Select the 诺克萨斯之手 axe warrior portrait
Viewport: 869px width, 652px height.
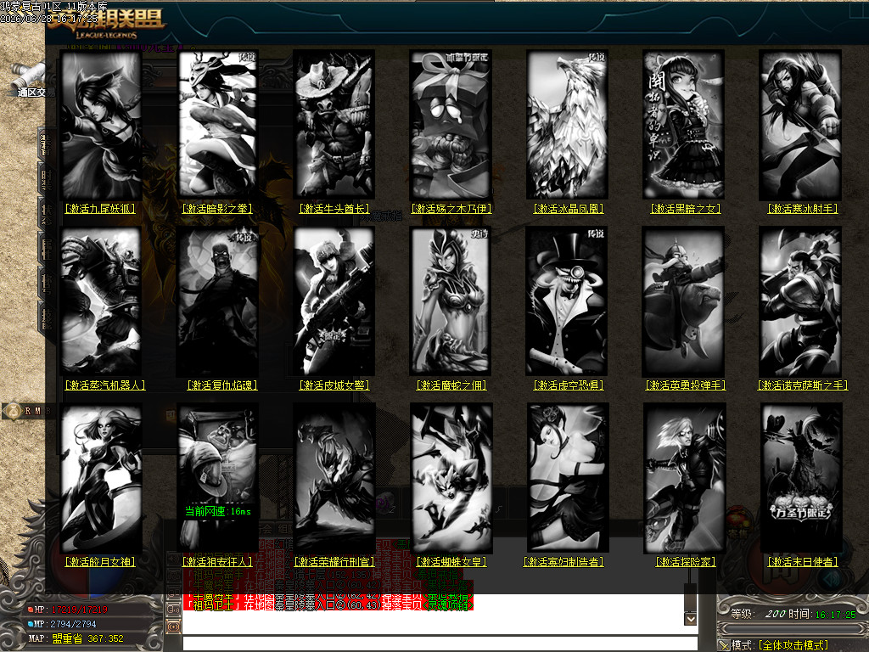801,301
